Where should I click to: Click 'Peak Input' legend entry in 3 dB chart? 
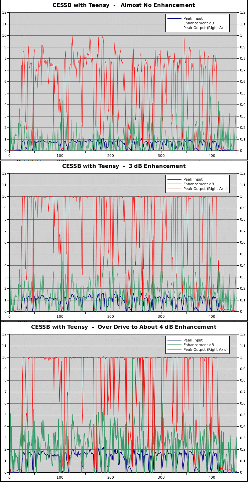(193, 180)
